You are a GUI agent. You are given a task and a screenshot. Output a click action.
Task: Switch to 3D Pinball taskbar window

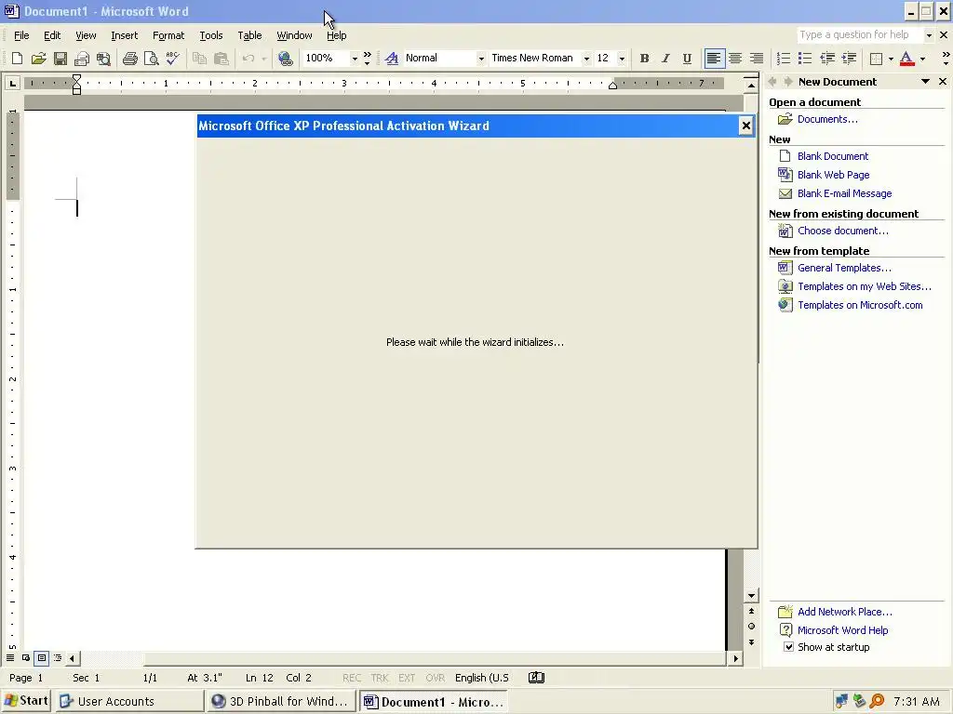pos(281,701)
